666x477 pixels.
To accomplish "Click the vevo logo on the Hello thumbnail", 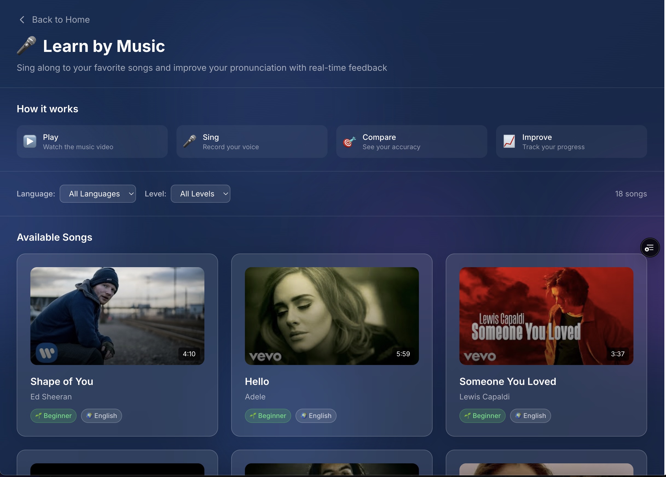I will coord(265,357).
